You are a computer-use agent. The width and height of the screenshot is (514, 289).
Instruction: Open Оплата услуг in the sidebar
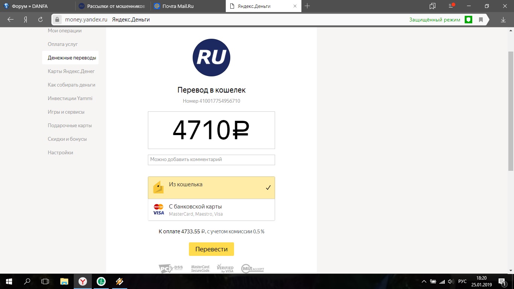pos(62,44)
